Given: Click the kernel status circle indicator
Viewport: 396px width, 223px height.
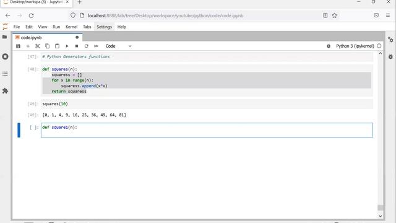Looking at the screenshot, I should click(379, 46).
